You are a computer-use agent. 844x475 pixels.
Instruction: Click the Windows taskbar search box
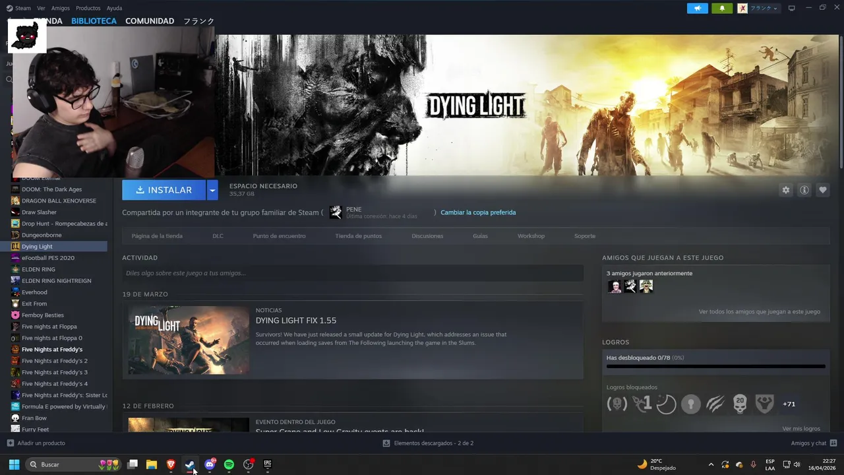[74, 464]
